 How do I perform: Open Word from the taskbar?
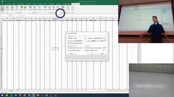[29, 95]
